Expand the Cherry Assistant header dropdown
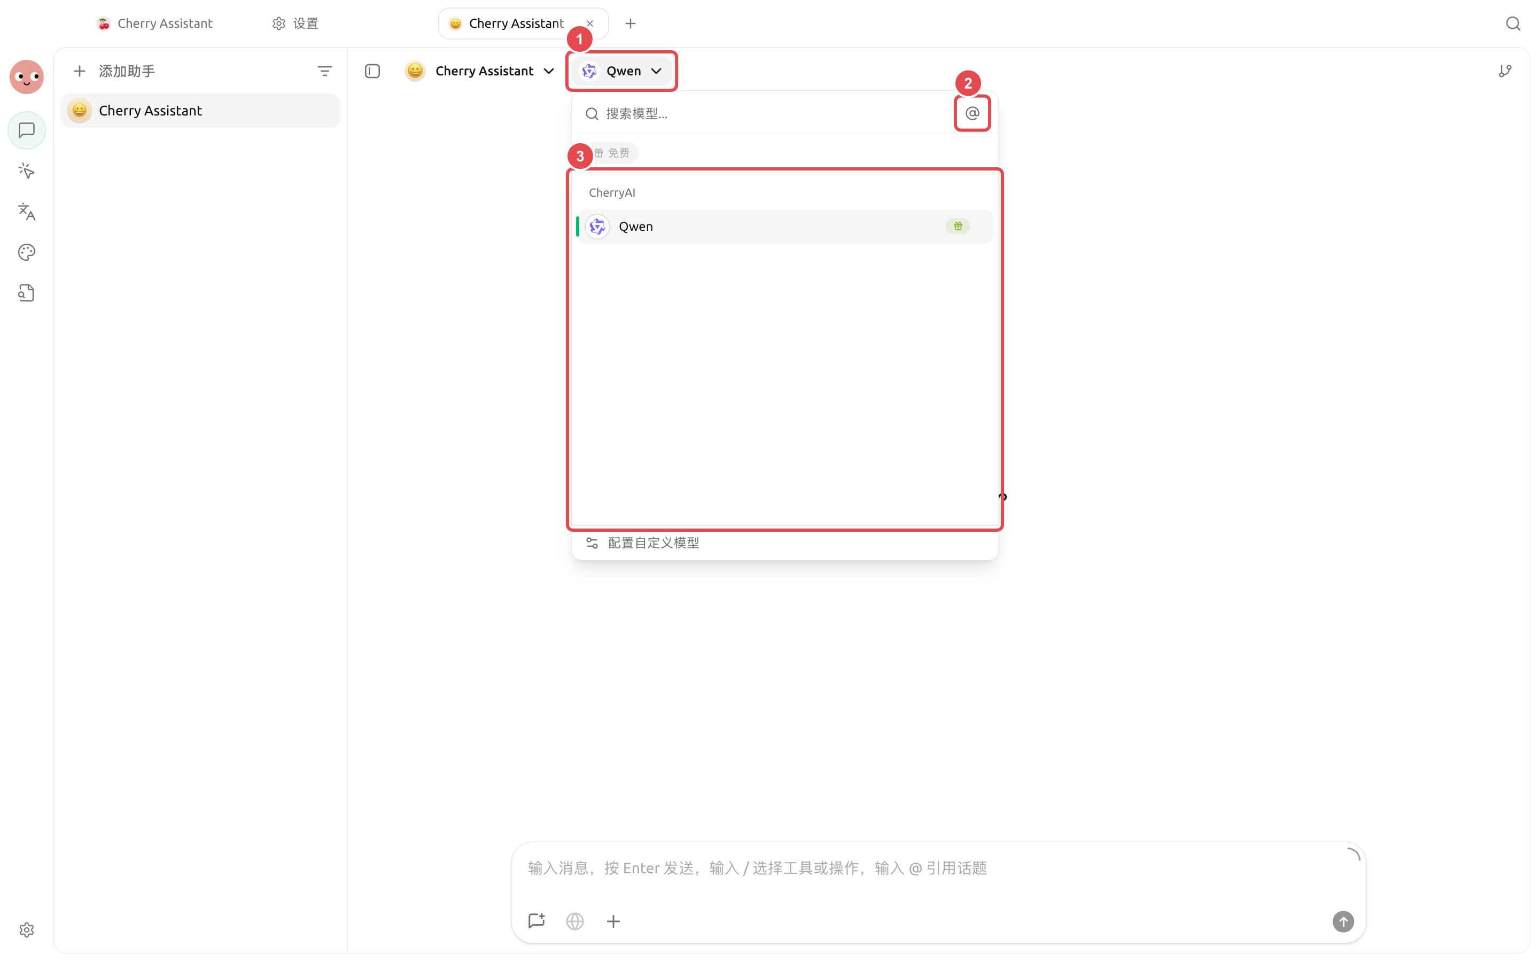 coord(479,71)
